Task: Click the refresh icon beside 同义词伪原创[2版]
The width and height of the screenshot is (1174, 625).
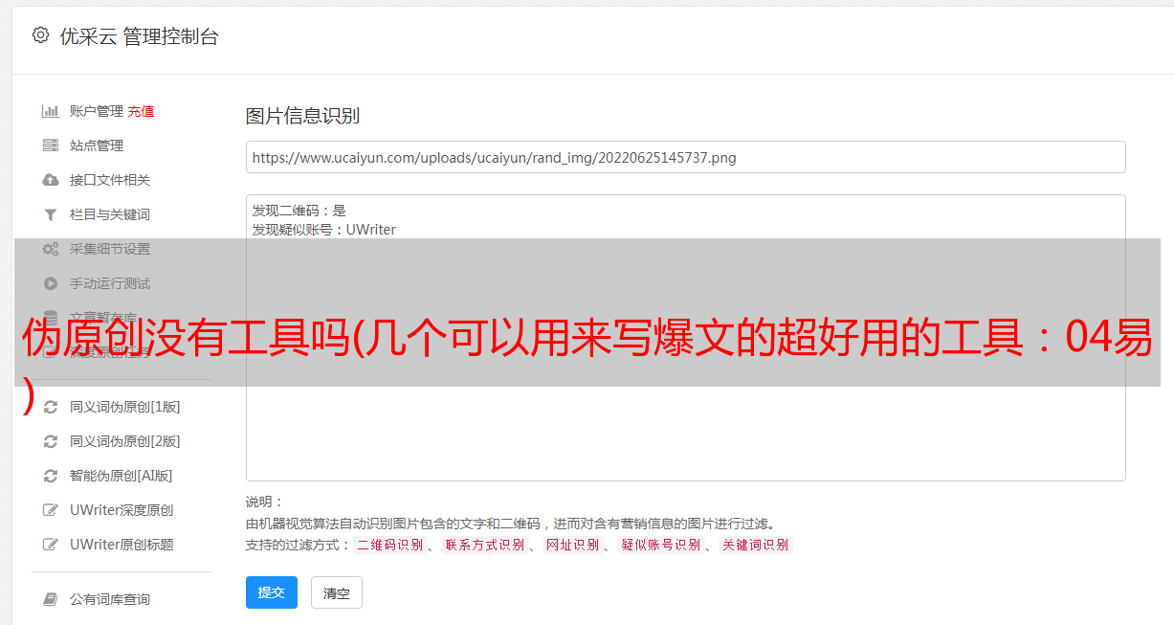Action: 51,441
